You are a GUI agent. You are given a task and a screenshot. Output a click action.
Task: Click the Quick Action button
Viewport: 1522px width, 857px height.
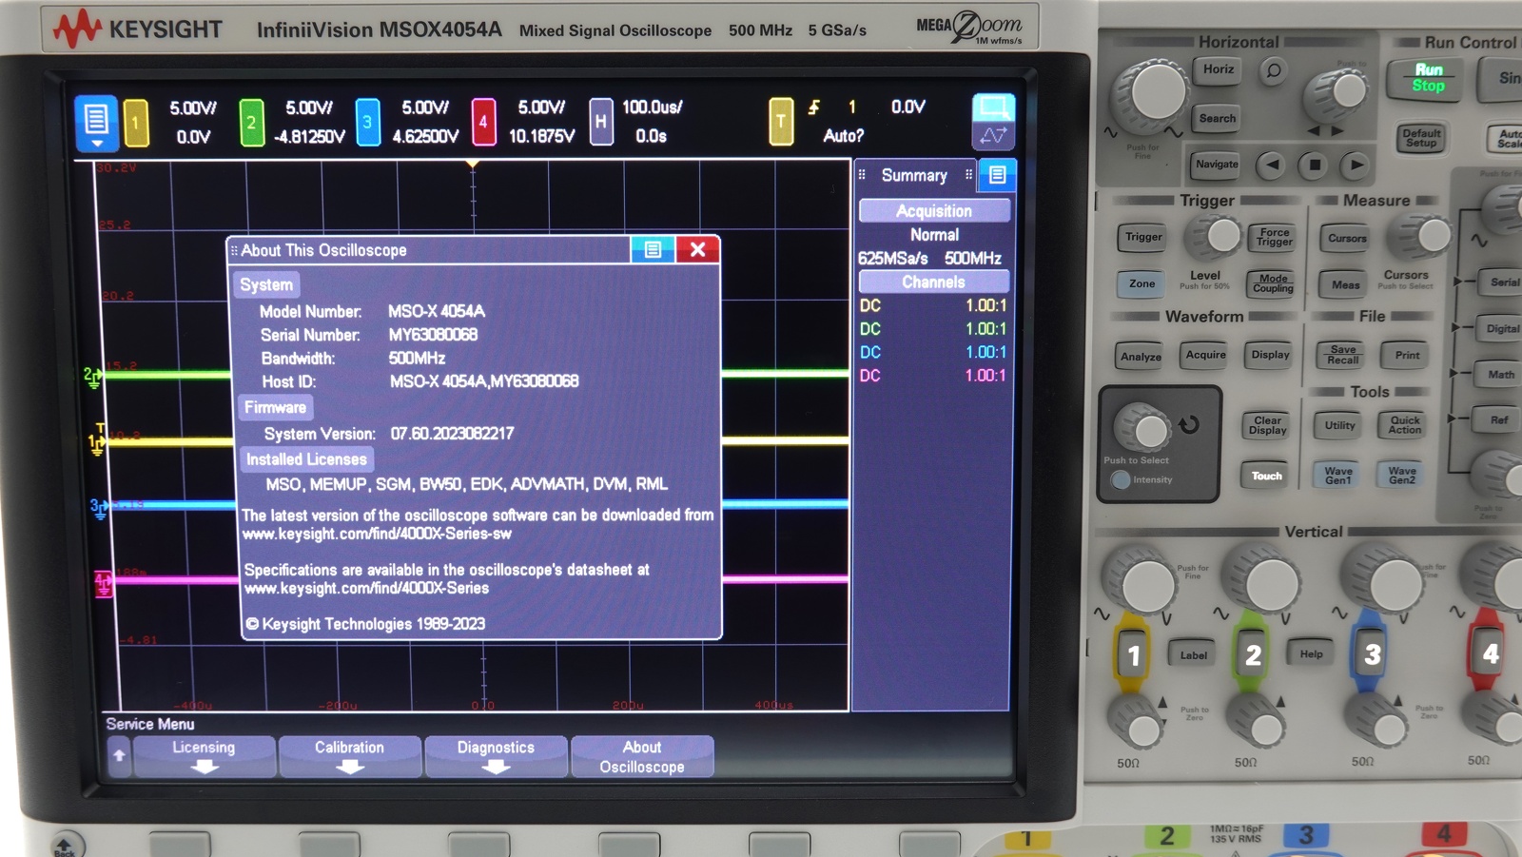pos(1404,425)
